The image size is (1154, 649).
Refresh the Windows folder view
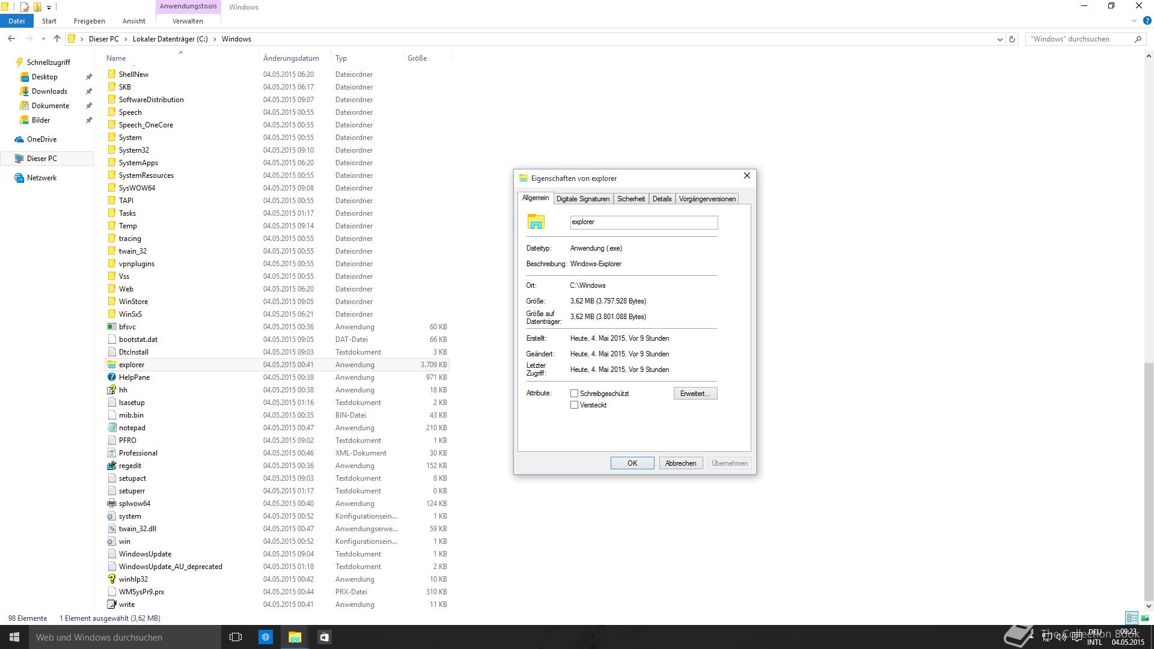(x=1012, y=39)
